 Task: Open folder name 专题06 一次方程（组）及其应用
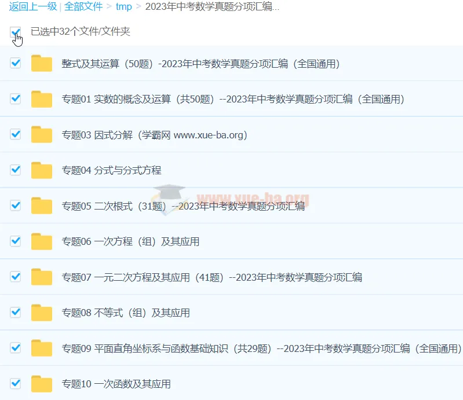click(x=130, y=241)
